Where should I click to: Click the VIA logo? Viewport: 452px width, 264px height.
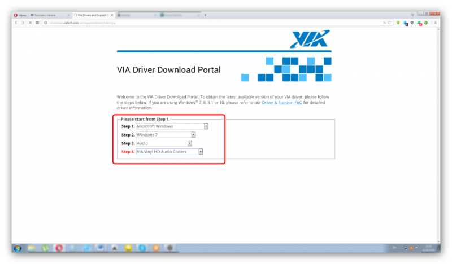click(x=310, y=38)
